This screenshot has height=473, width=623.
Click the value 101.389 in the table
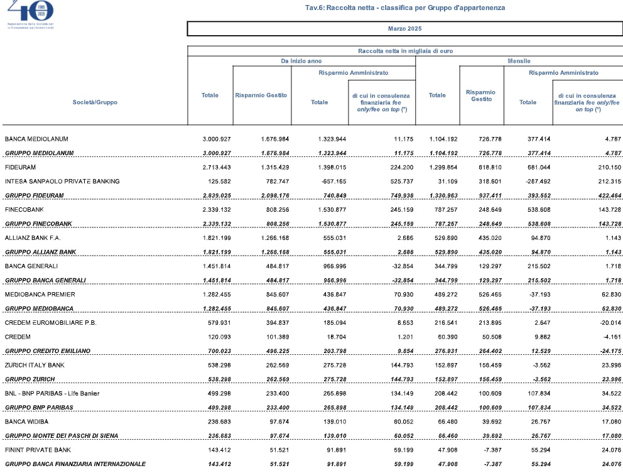point(278,337)
